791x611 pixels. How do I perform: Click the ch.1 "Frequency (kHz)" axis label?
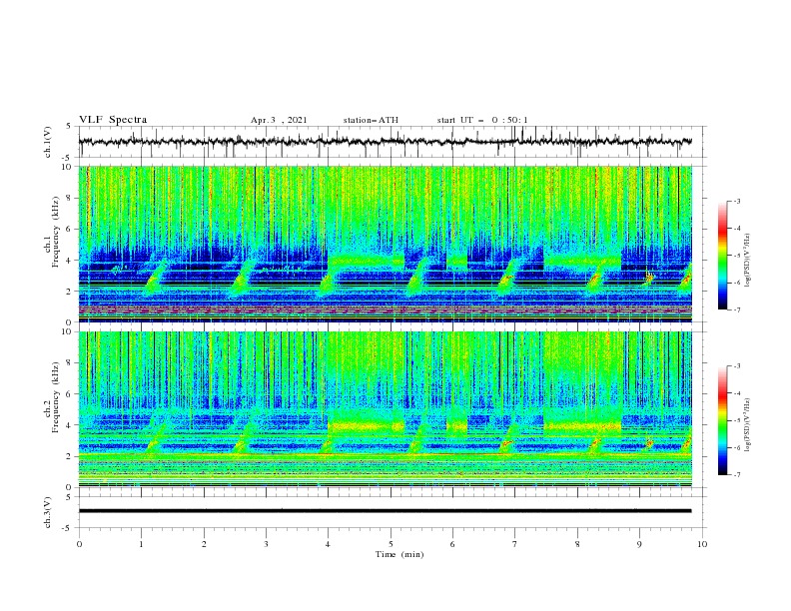(x=55, y=233)
